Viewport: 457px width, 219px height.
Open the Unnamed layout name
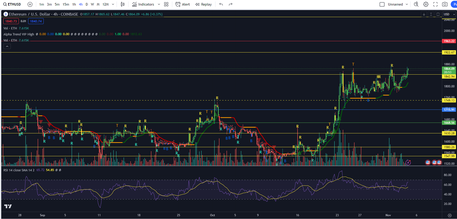point(395,4)
